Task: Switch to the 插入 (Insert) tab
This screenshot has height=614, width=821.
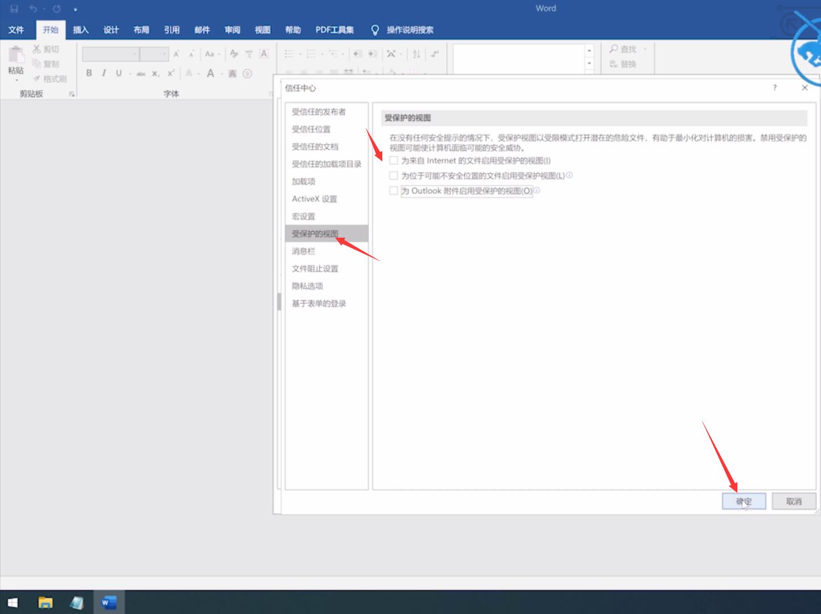Action: 81,30
